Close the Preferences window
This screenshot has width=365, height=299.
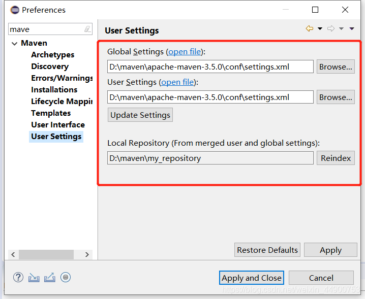point(345,10)
